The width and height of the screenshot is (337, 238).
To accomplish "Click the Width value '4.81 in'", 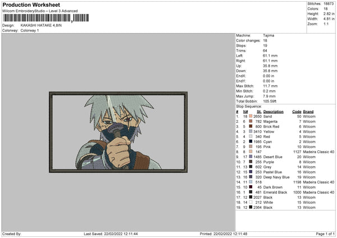I will (x=329, y=19).
